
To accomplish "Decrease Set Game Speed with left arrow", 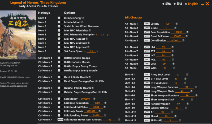I will (x=85, y=51).
